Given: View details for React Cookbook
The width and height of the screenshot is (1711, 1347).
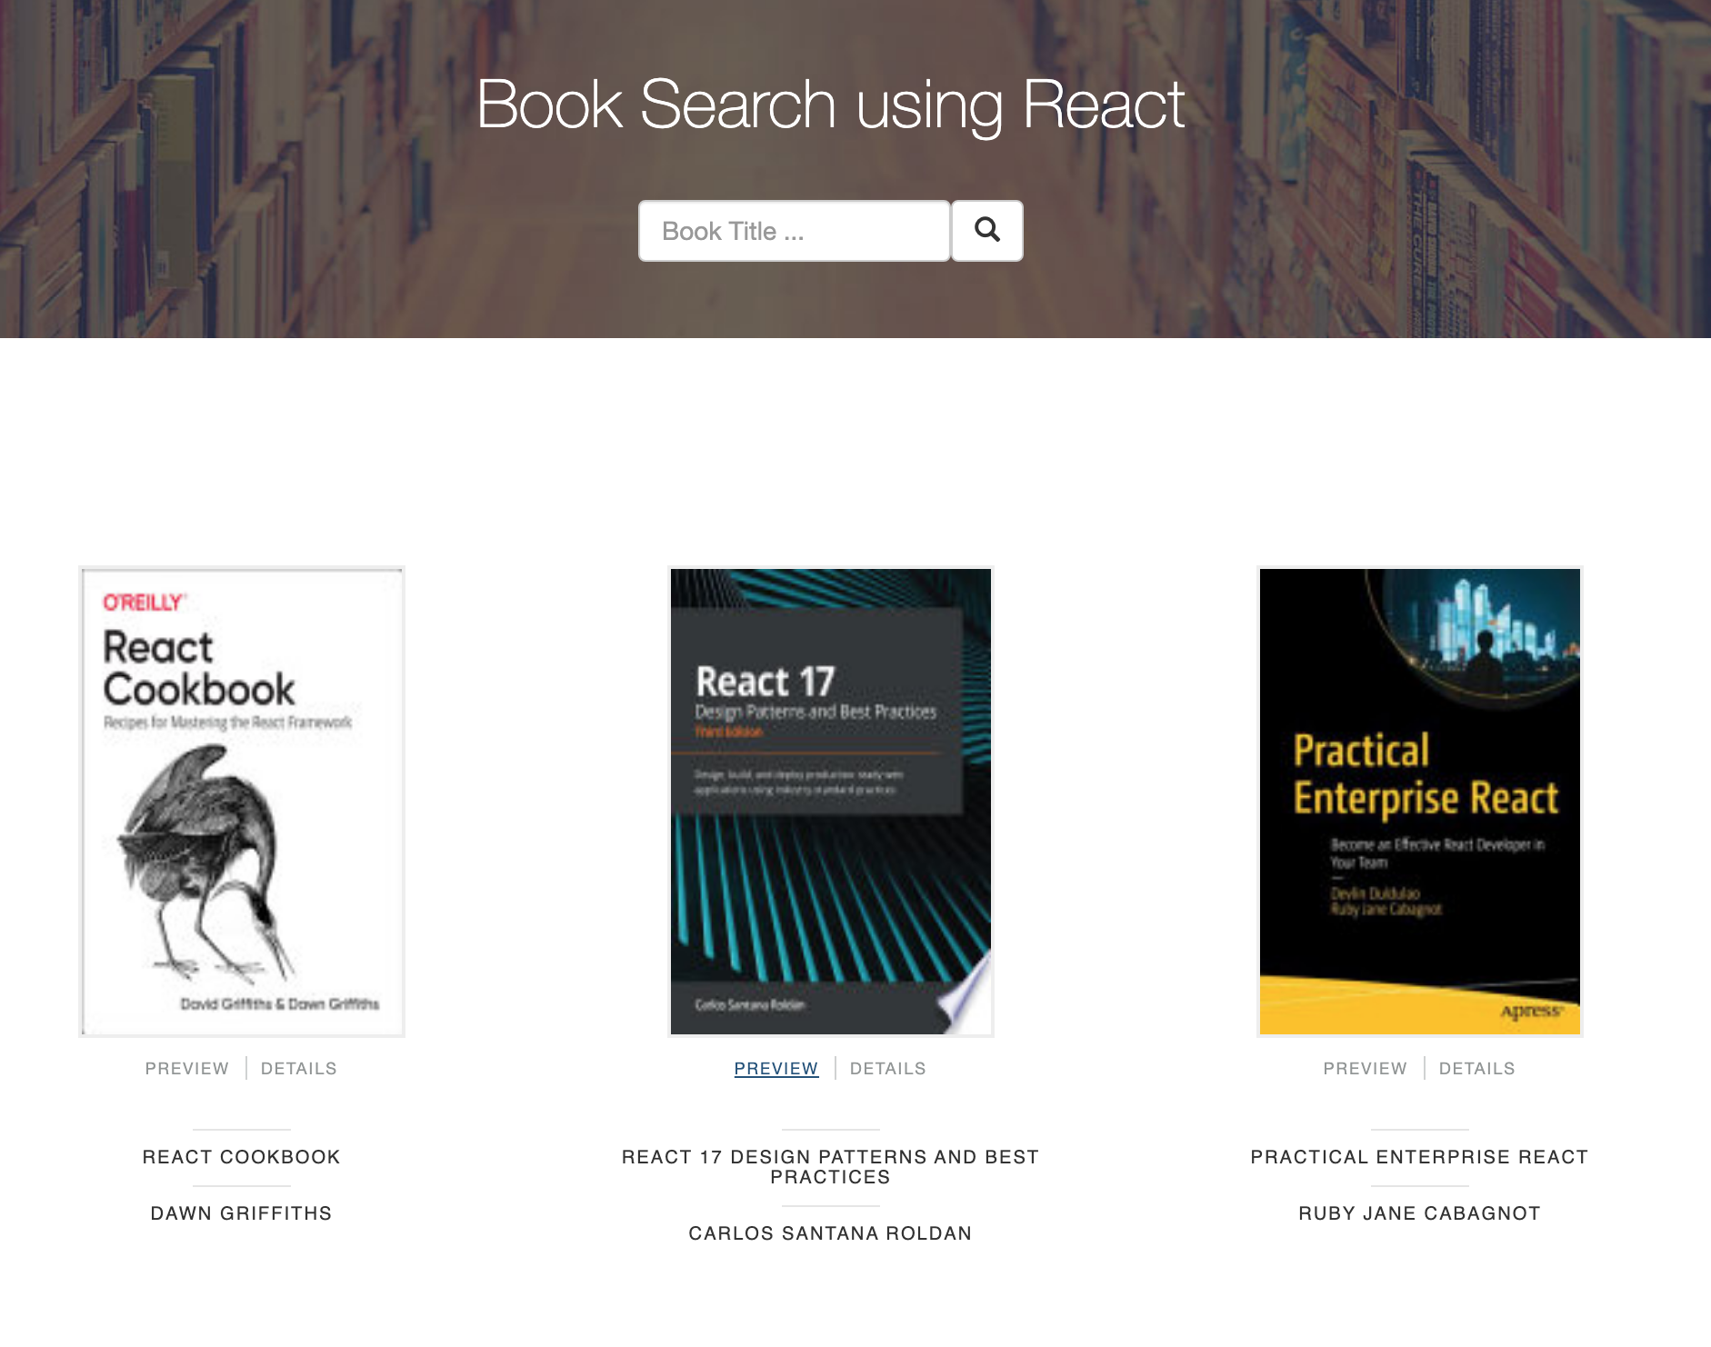Looking at the screenshot, I should pos(299,1069).
